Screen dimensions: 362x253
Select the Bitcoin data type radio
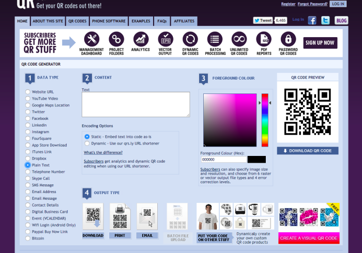click(x=28, y=238)
